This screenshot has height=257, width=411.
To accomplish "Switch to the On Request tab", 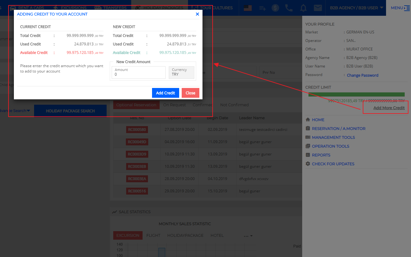I will 174,105.
